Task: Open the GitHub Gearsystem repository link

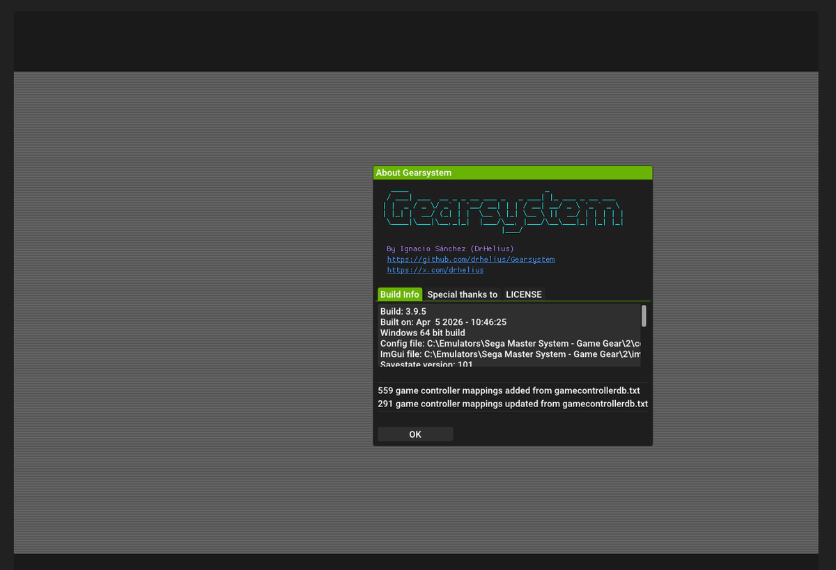Action: click(x=471, y=260)
